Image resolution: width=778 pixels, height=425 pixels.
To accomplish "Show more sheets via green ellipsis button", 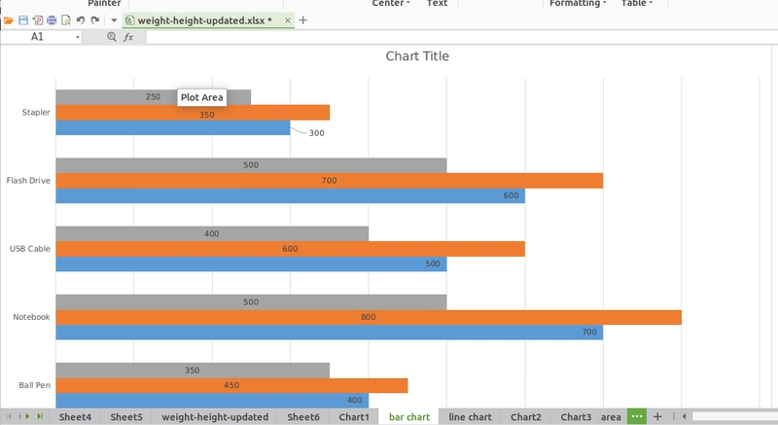I will 637,416.
